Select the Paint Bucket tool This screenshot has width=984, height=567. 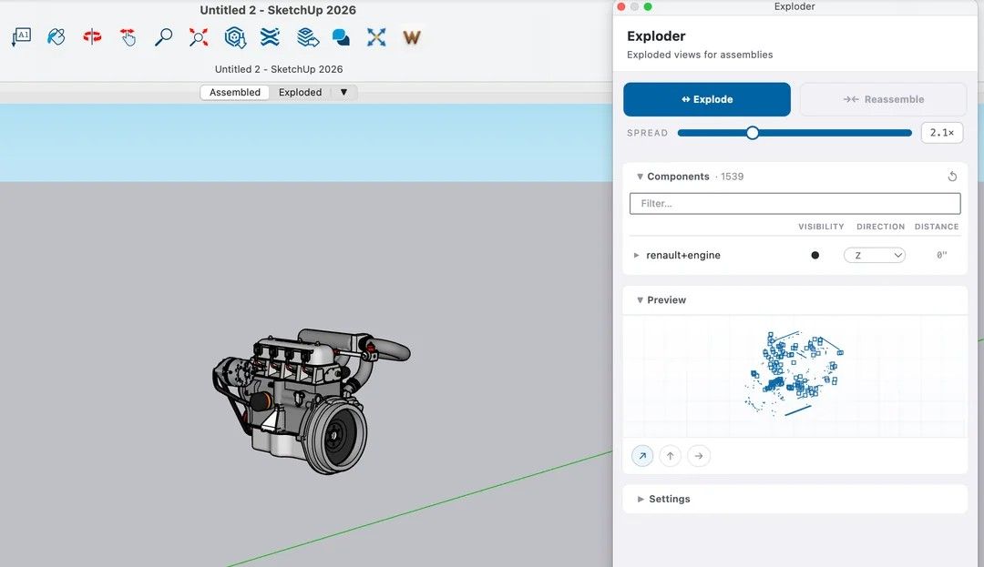[x=56, y=37]
